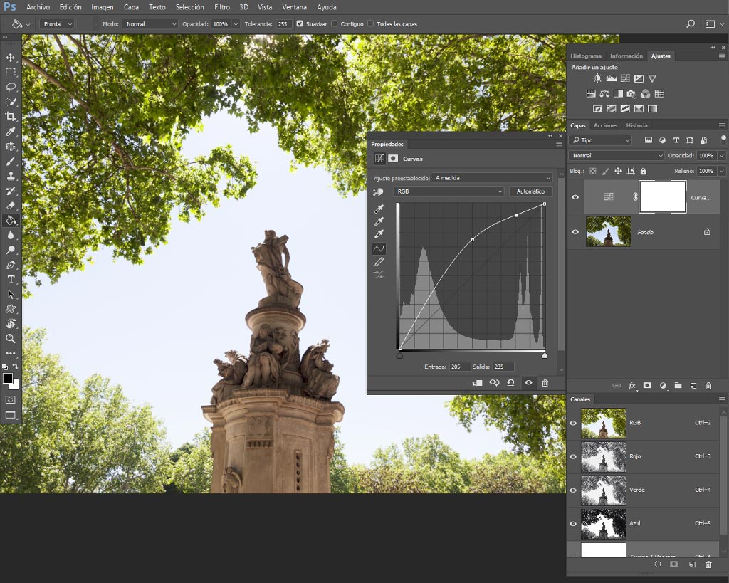Screen dimensions: 729x583
Task: Add a Levels adjustment
Action: (x=612, y=78)
